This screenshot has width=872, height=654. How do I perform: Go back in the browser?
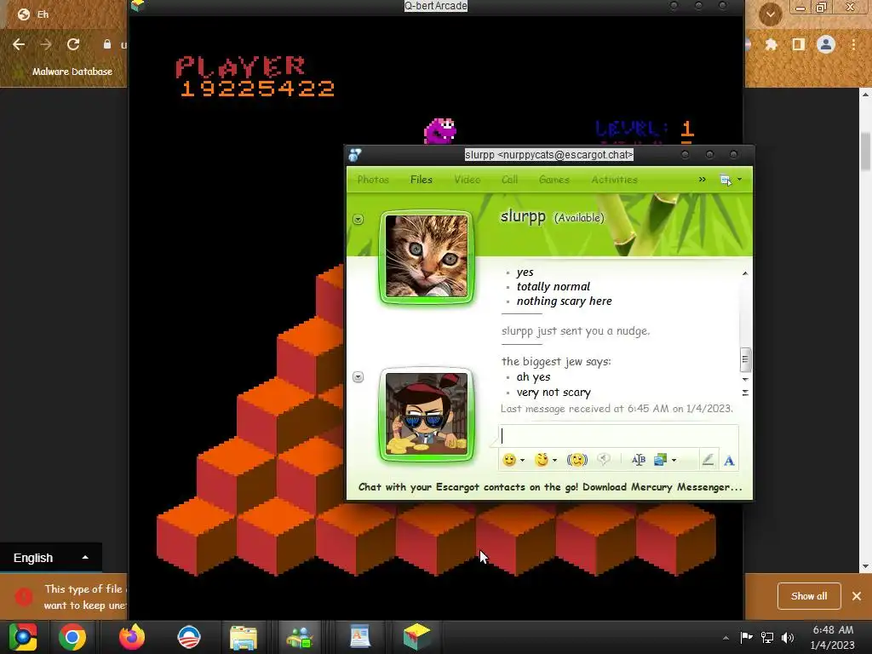[19, 44]
